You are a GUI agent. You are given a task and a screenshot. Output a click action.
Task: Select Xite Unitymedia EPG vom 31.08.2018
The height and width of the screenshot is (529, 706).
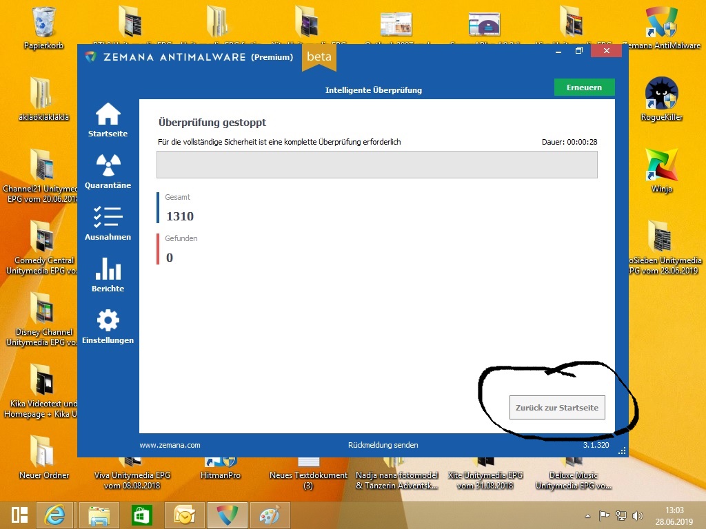tap(485, 474)
